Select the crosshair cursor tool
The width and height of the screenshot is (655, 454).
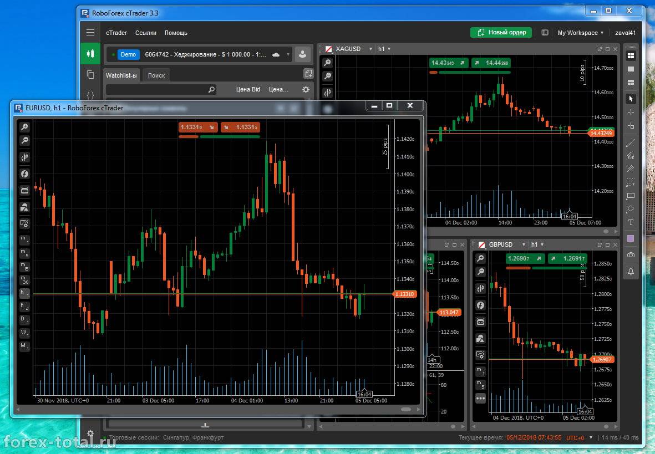pyautogui.click(x=630, y=113)
